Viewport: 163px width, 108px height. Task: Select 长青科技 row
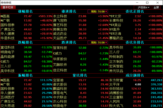(136, 20)
